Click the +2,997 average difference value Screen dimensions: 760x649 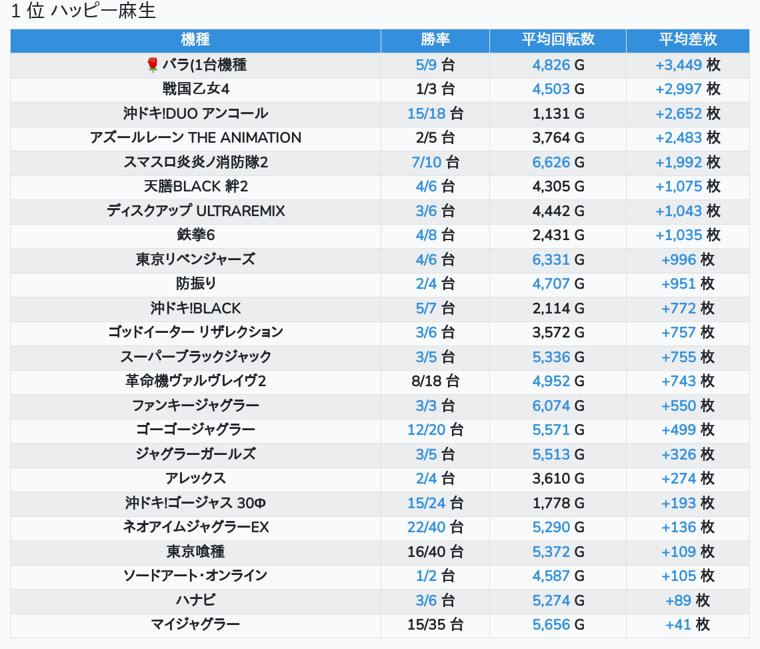pyautogui.click(x=679, y=89)
